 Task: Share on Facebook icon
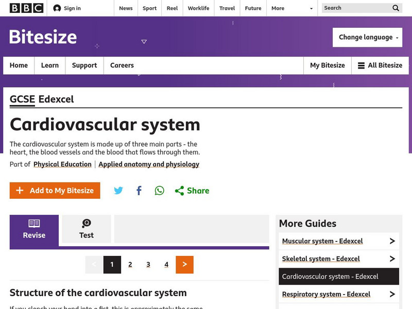click(x=139, y=190)
